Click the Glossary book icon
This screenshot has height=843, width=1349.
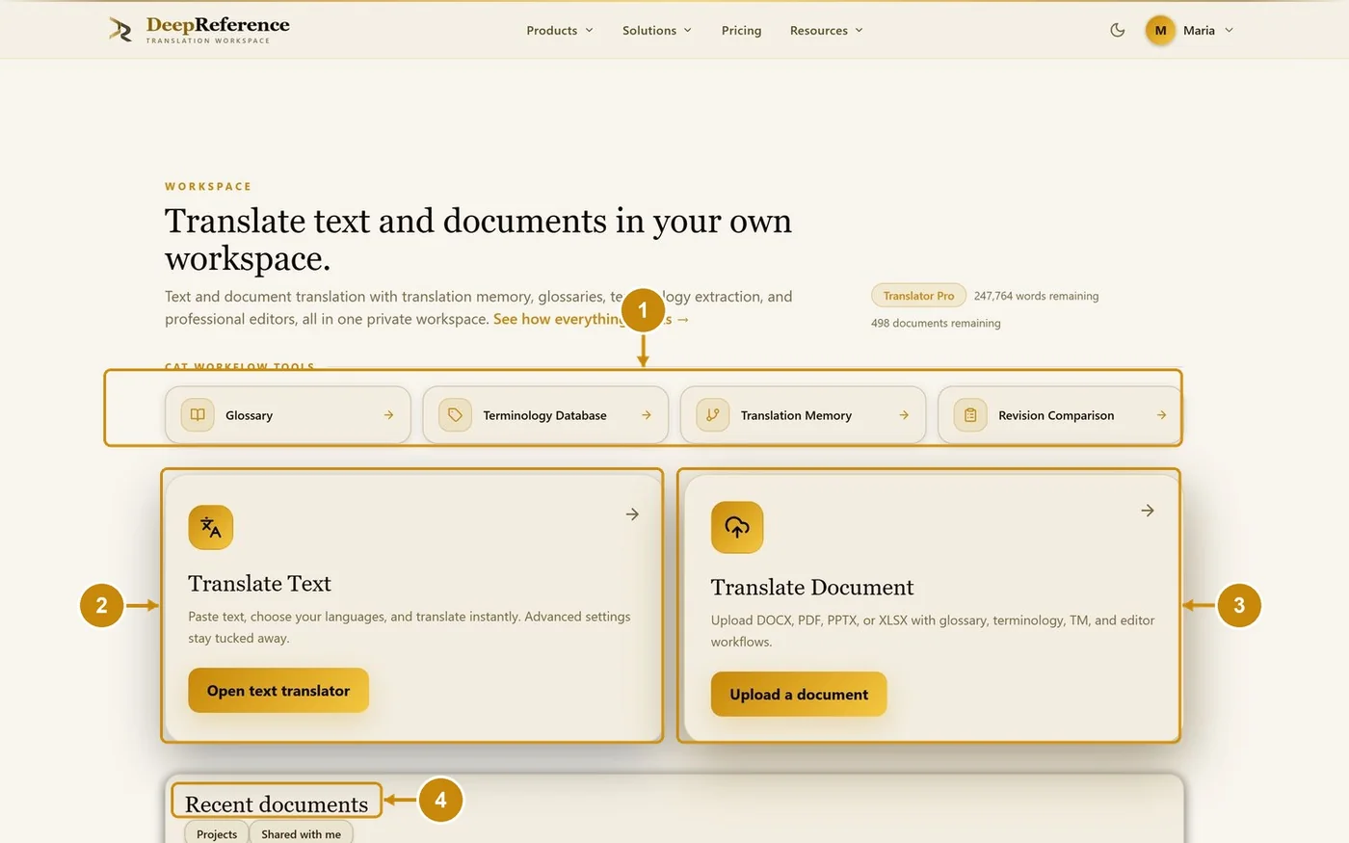(198, 415)
